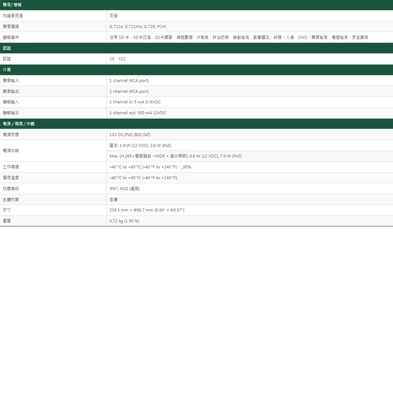Select the 防護等級 label
This screenshot has width=393, height=393.
click(11, 189)
